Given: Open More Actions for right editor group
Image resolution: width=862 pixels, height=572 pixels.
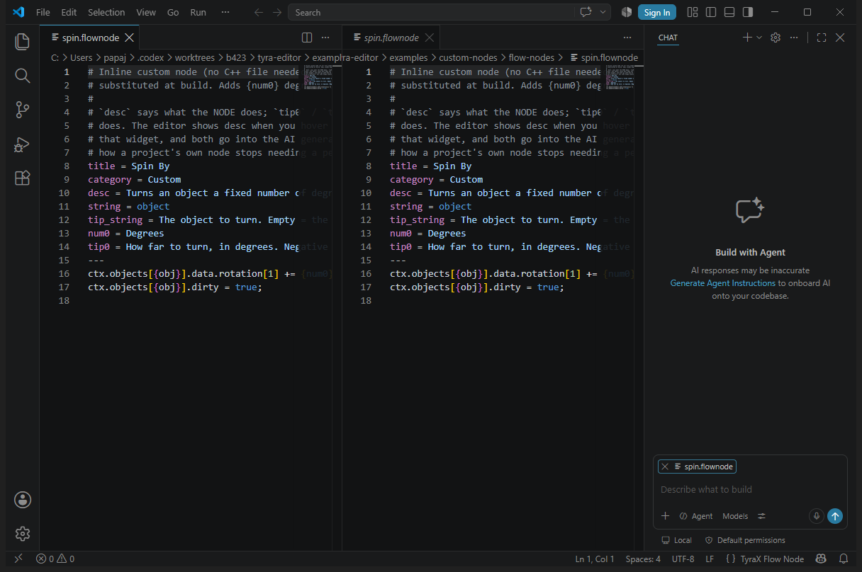Looking at the screenshot, I should tap(627, 38).
